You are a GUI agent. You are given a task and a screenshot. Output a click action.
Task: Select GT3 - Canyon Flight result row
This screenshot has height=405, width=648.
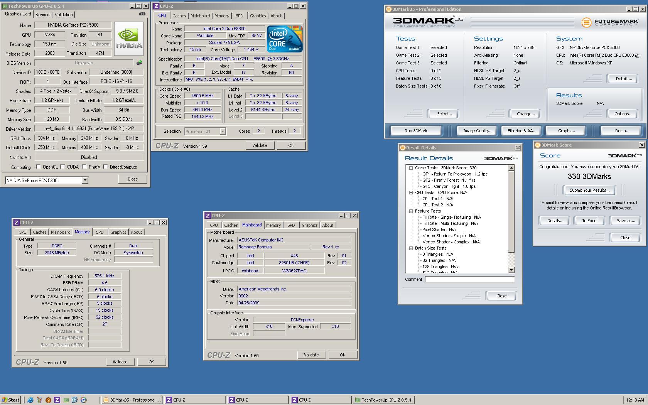(449, 186)
